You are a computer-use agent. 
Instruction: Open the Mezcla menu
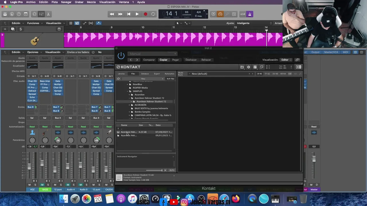(x=91, y=2)
